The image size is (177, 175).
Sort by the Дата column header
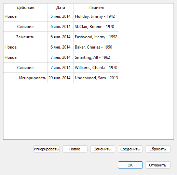60,8
